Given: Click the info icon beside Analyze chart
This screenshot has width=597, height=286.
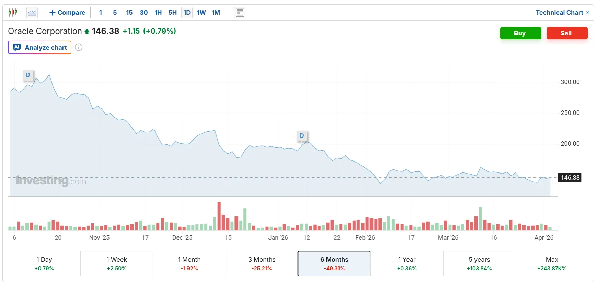Looking at the screenshot, I should click(x=79, y=47).
